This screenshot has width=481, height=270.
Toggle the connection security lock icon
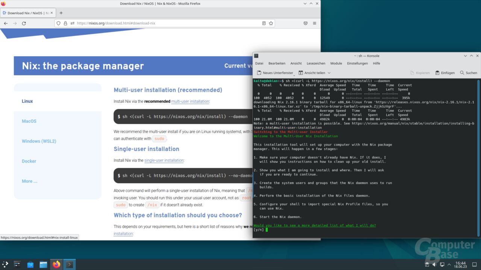tap(65, 23)
